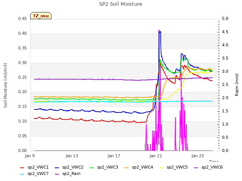
Task: Click the 0.30 left axis tick label
Action: [x=22, y=63]
